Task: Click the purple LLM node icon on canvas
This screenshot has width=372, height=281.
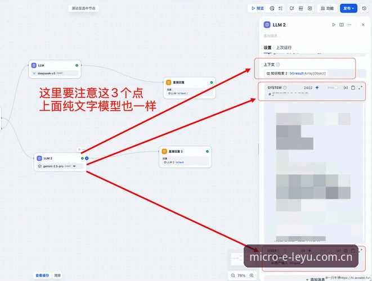Action: pyautogui.click(x=34, y=65)
